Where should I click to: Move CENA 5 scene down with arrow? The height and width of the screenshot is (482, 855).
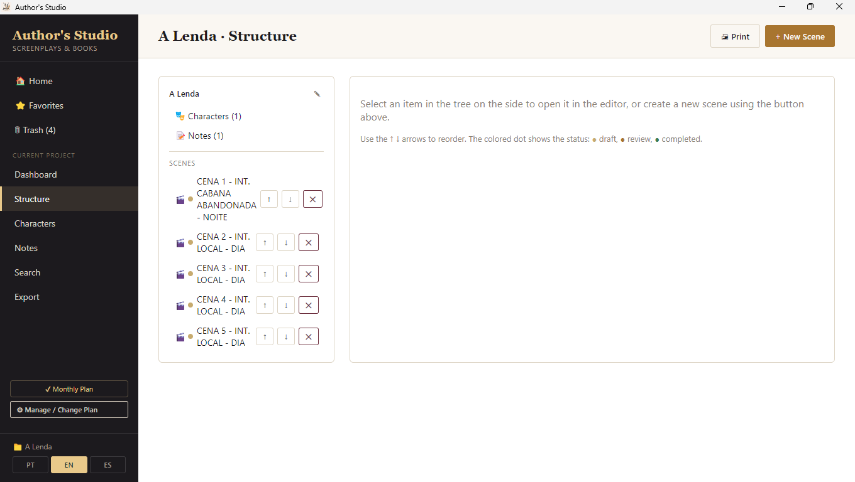pyautogui.click(x=286, y=337)
